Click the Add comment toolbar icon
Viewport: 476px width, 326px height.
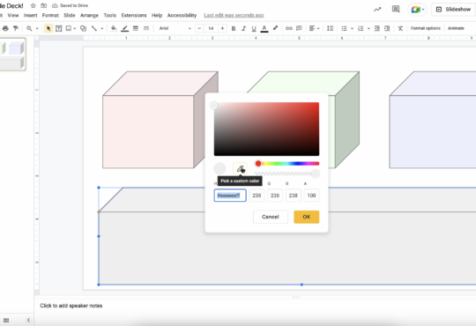(x=299, y=28)
